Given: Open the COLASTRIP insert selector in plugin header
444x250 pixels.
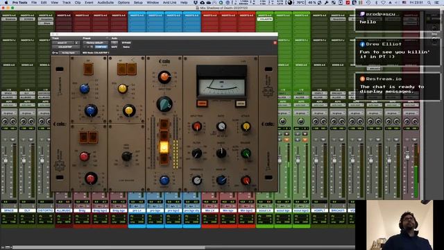Looking at the screenshot, I should (66, 47).
